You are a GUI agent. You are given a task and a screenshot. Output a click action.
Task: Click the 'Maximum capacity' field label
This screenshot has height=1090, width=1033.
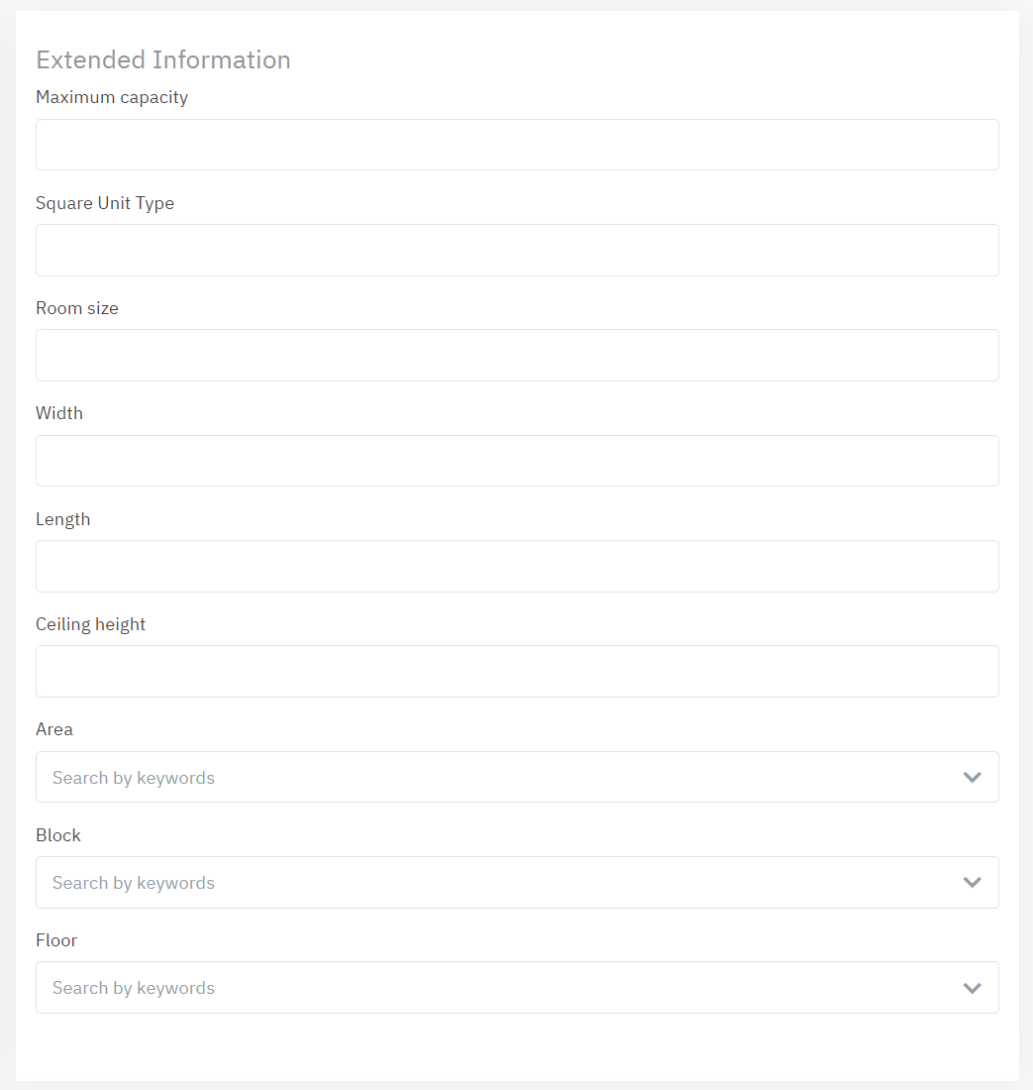click(112, 97)
